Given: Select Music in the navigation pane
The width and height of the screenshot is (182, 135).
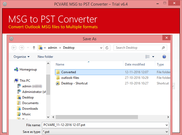Looking at the screenshot, I should [27, 114].
